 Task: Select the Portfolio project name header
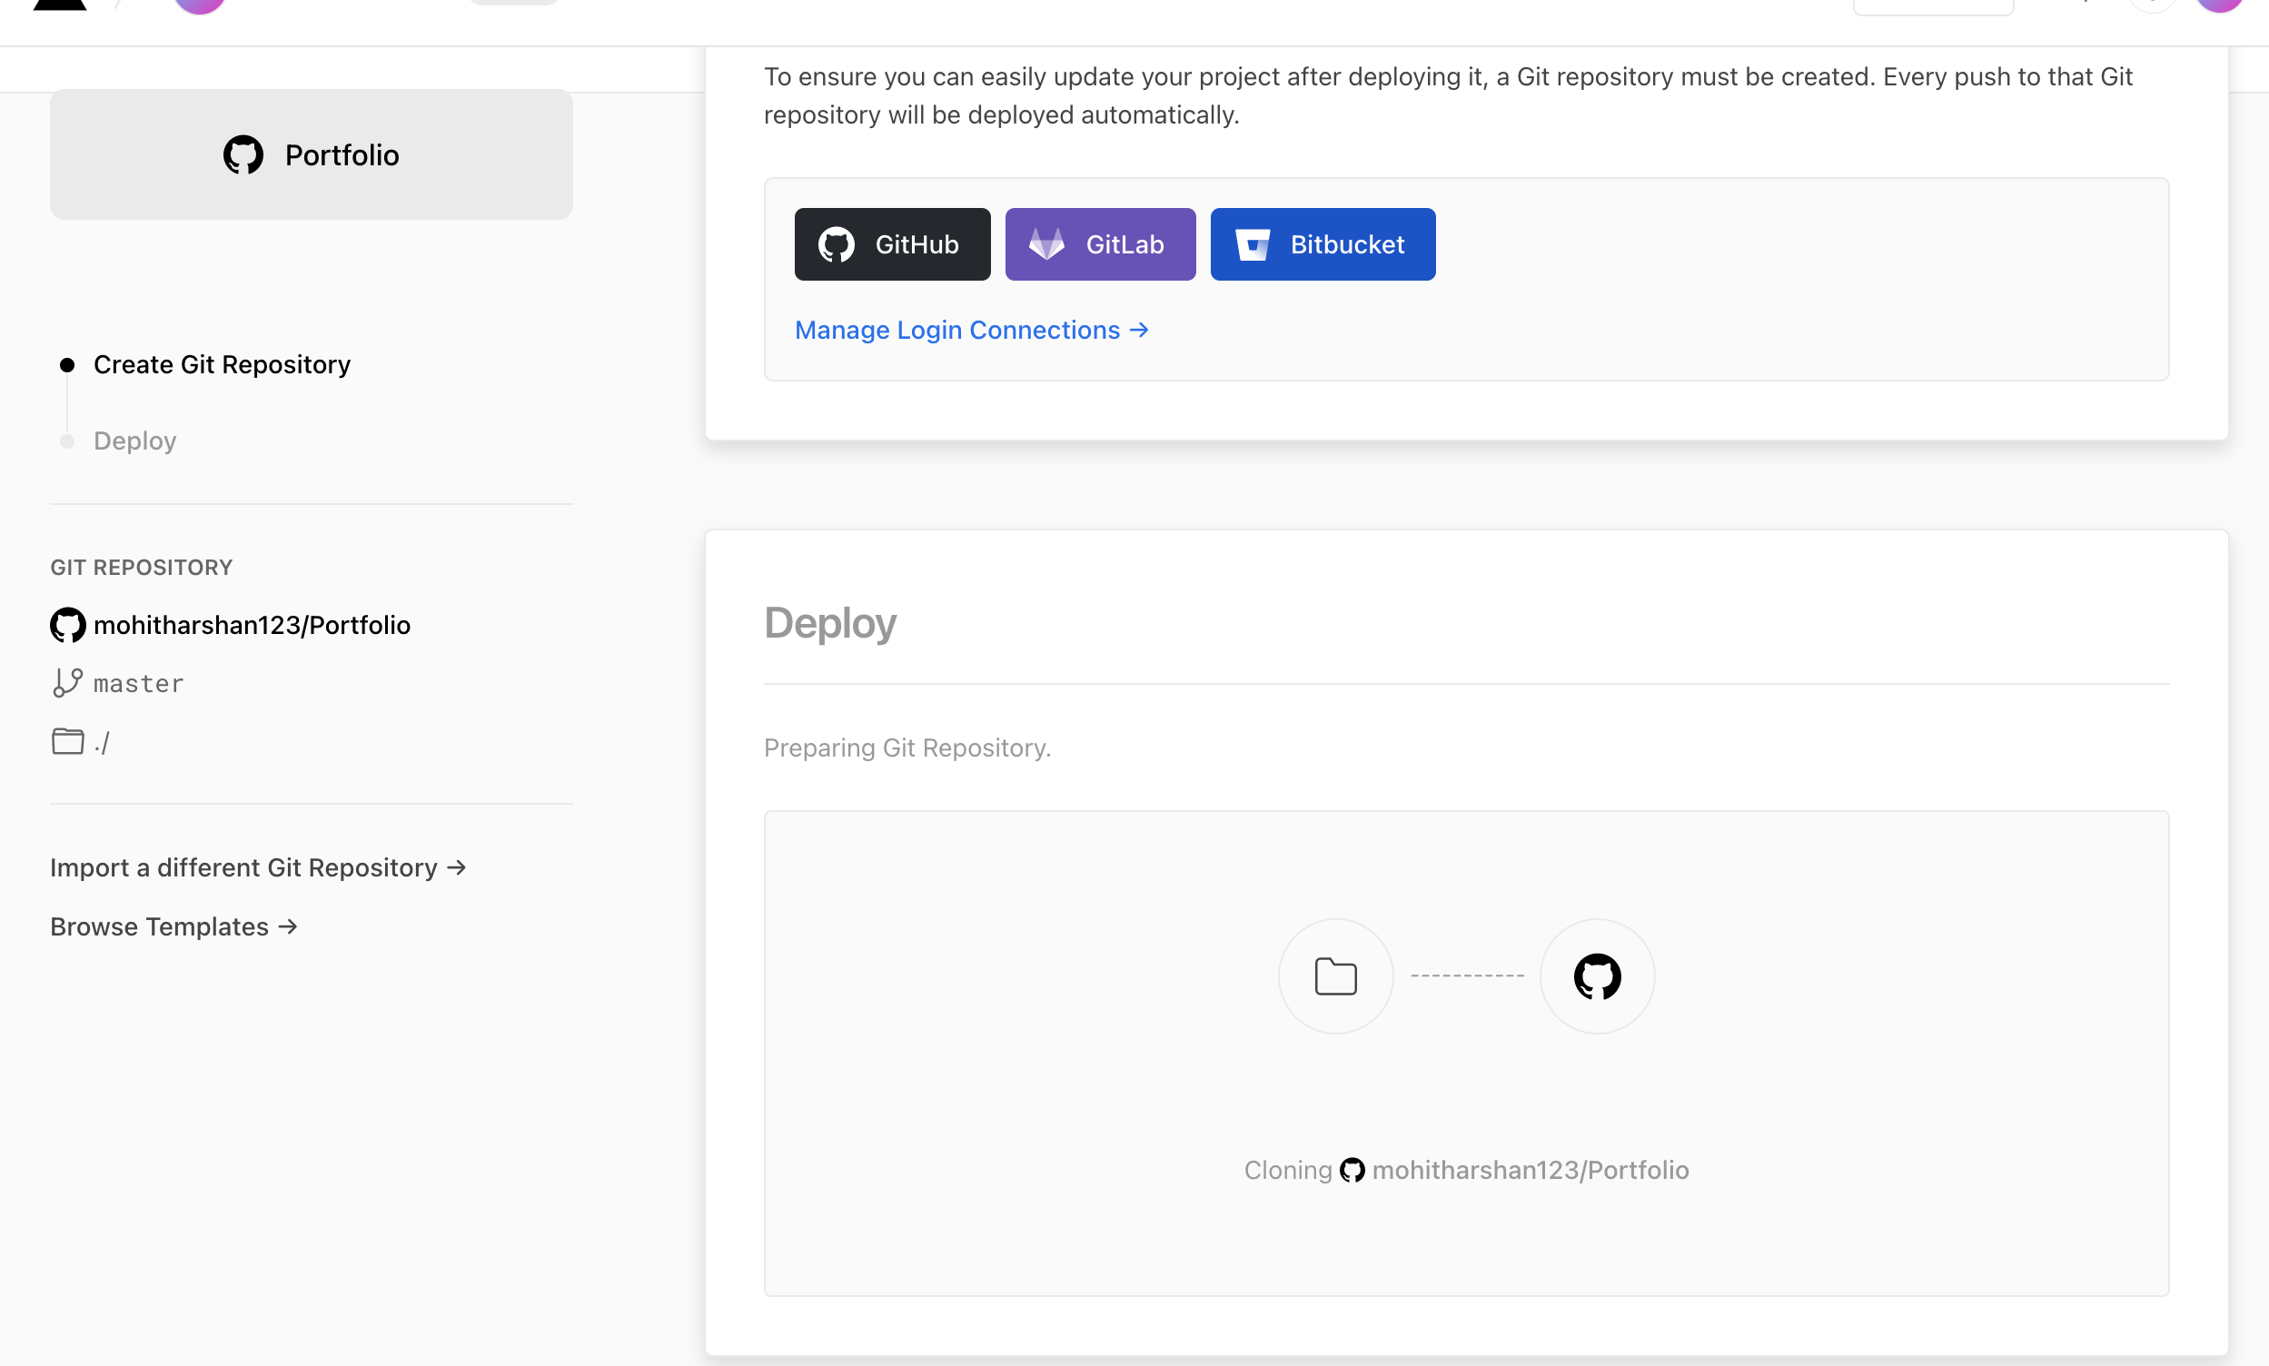[x=342, y=154]
